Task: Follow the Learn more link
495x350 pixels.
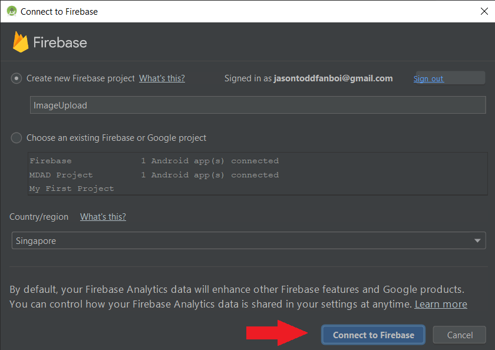Action: click(x=441, y=304)
